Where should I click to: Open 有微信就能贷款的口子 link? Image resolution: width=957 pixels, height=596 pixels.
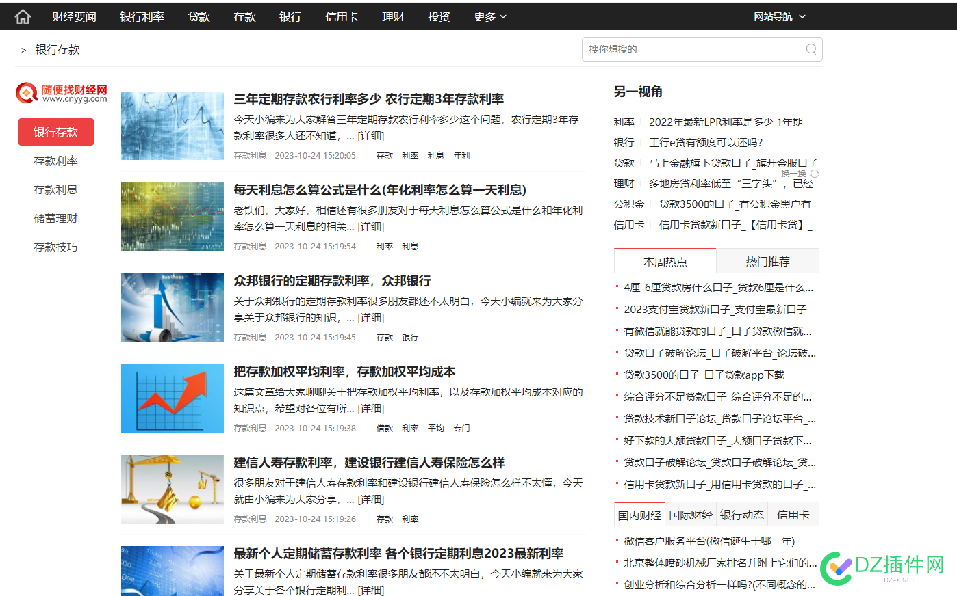(x=717, y=331)
